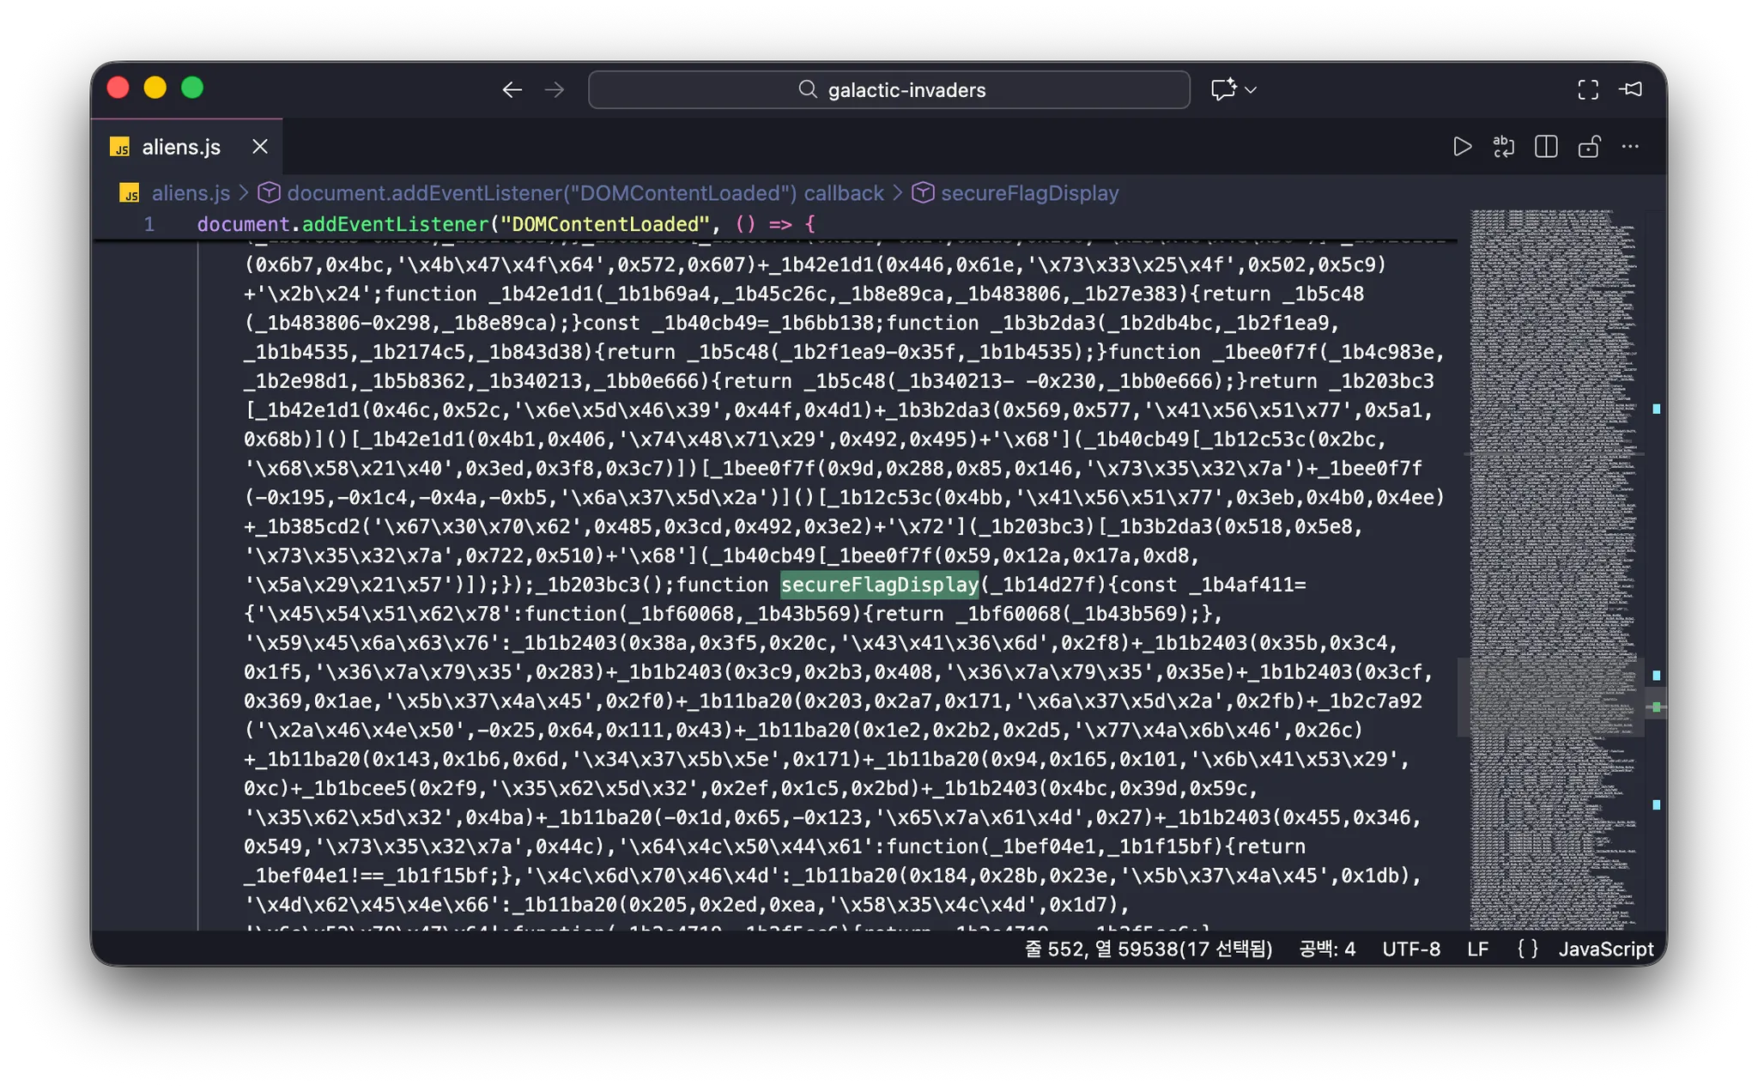Open the chat sparkle icon

pos(1223,89)
